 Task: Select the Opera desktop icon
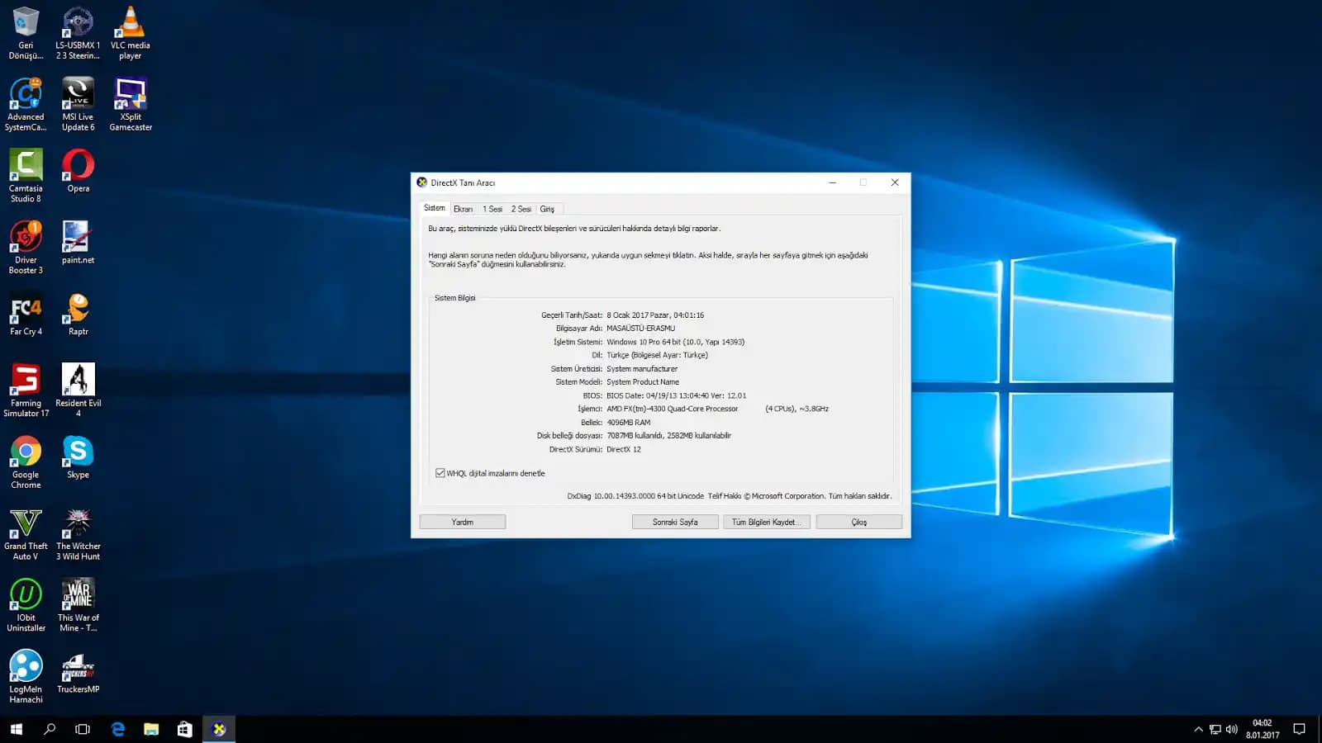click(78, 171)
